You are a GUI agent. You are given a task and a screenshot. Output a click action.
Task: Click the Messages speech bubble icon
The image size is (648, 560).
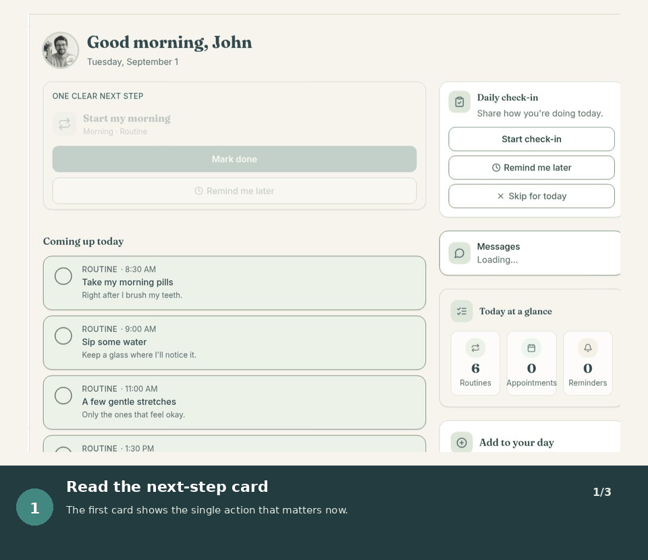coord(460,253)
